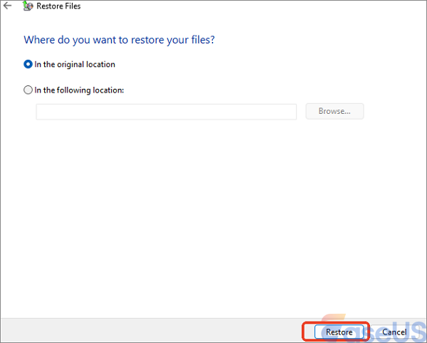Click the "Where do you want to restore" heading

pos(120,39)
